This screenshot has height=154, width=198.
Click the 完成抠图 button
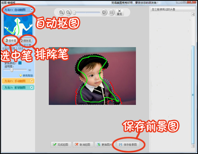coord(61,145)
